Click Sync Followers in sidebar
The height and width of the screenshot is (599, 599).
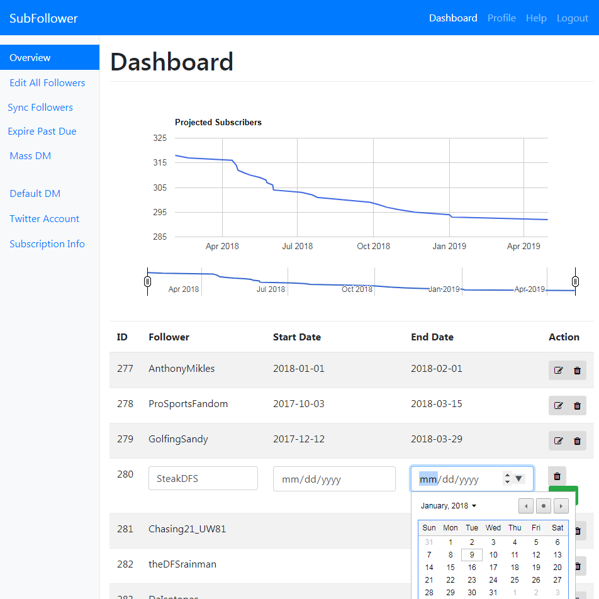pyautogui.click(x=40, y=108)
